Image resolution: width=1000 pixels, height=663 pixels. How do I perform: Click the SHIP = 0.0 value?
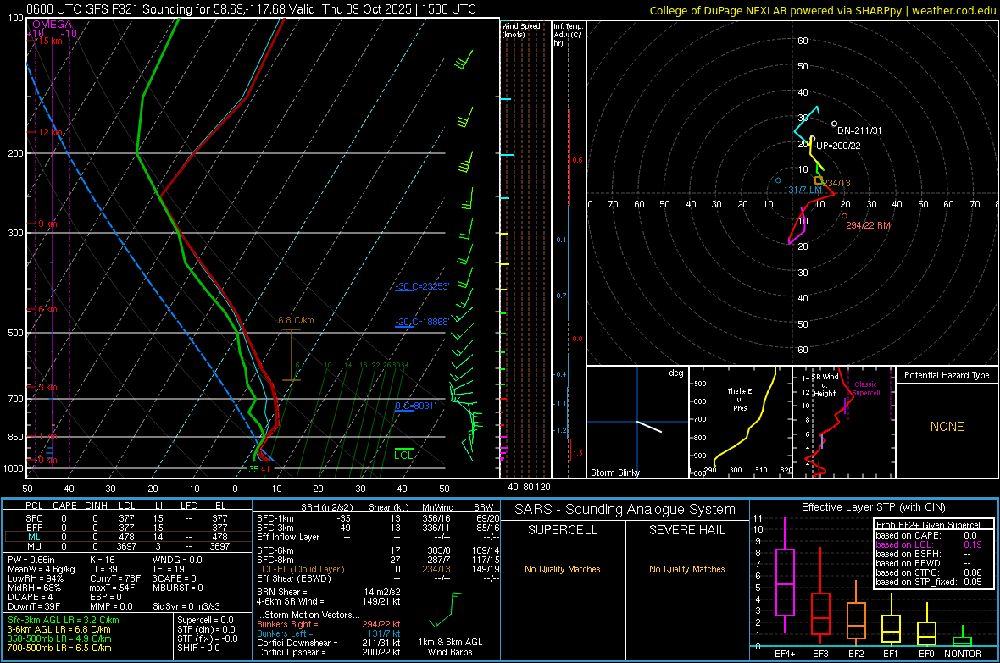coord(198,648)
